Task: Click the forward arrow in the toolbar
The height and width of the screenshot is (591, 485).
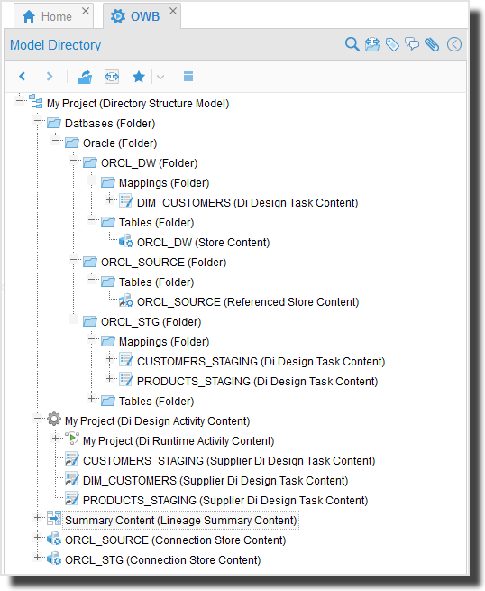Action: click(50, 77)
